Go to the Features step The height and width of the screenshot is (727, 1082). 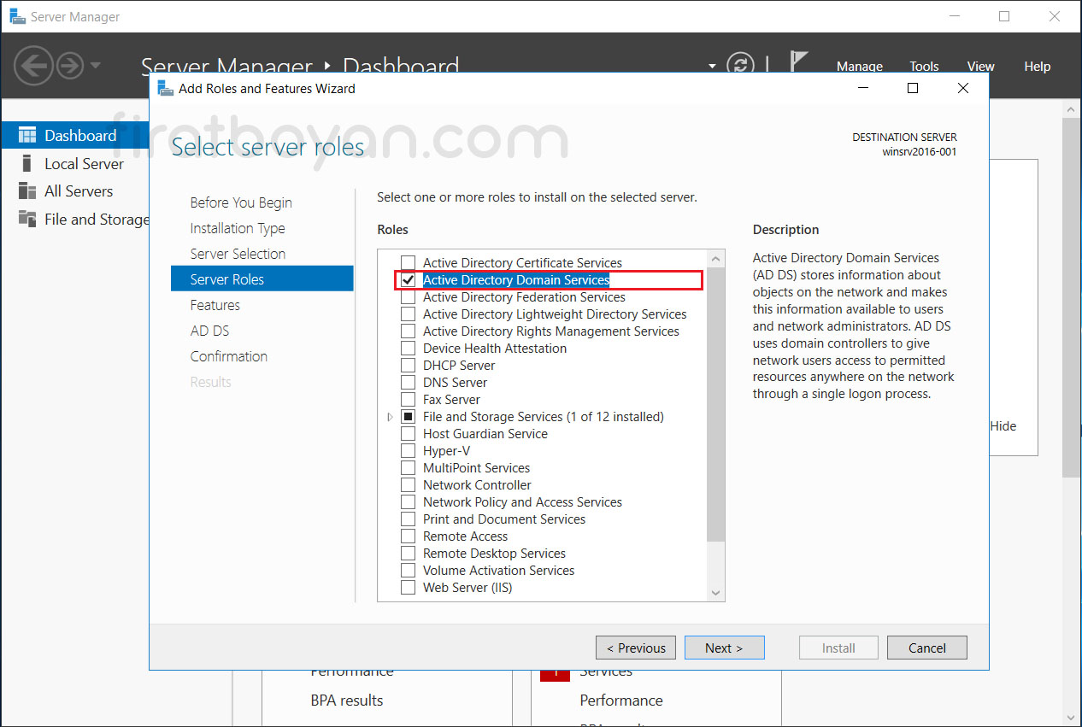pyautogui.click(x=215, y=305)
